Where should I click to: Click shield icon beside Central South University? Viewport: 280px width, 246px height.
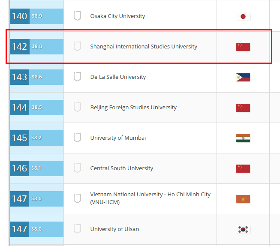click(77, 168)
